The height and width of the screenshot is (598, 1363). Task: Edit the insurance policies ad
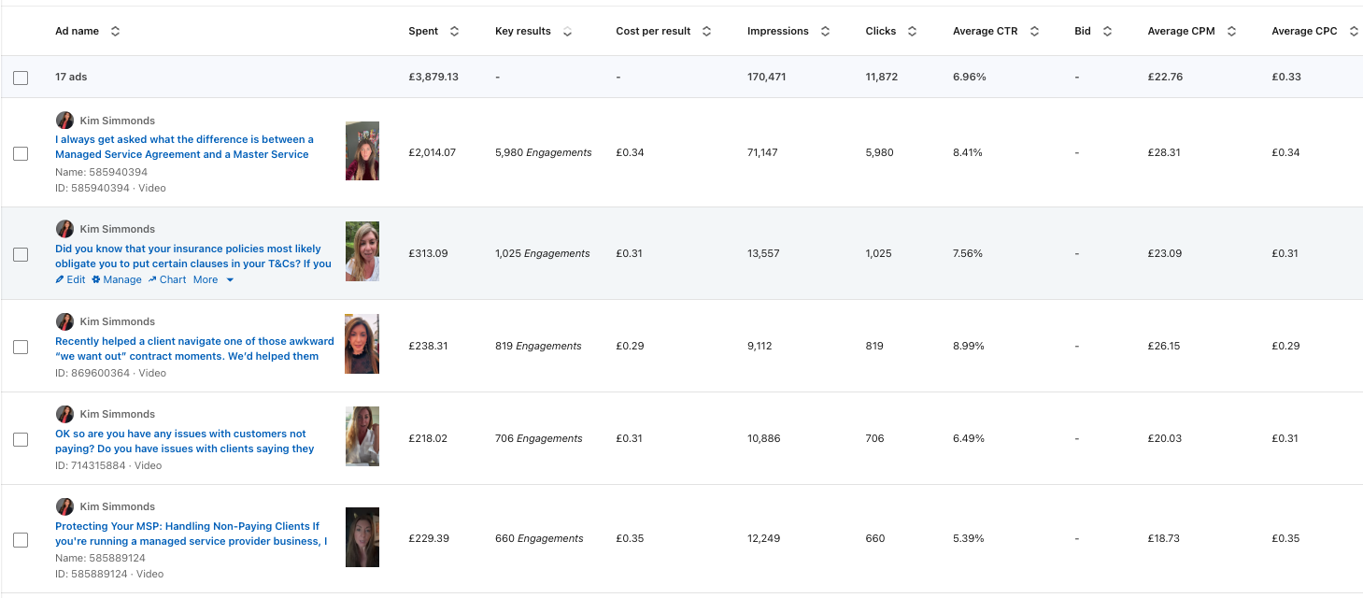pos(71,279)
